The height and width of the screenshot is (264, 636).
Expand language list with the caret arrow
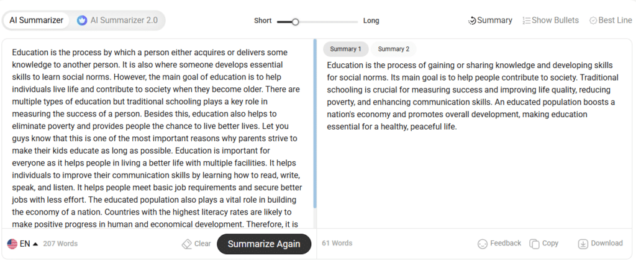(35, 244)
